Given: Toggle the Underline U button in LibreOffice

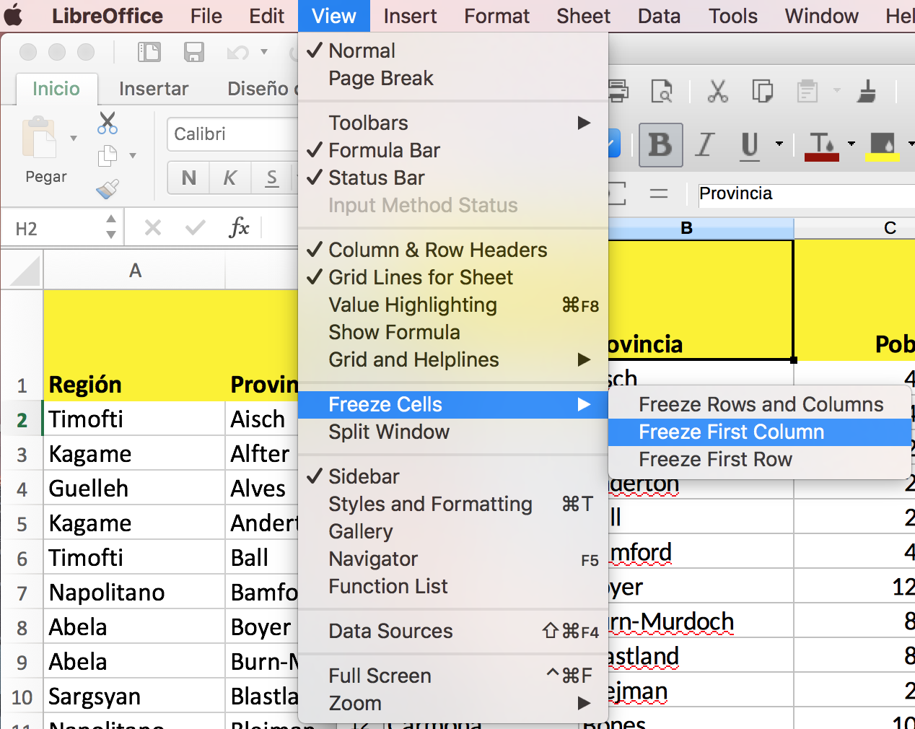Looking at the screenshot, I should tap(750, 145).
